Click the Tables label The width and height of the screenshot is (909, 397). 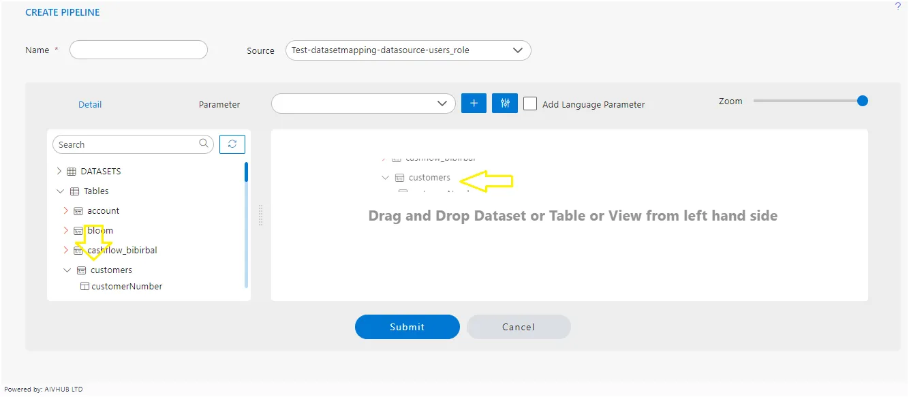coord(96,191)
